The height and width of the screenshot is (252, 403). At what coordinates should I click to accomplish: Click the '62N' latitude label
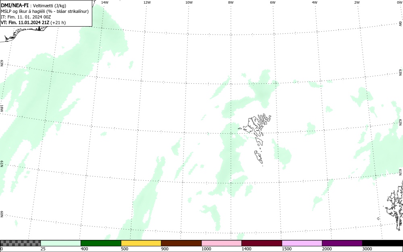(x=401, y=122)
